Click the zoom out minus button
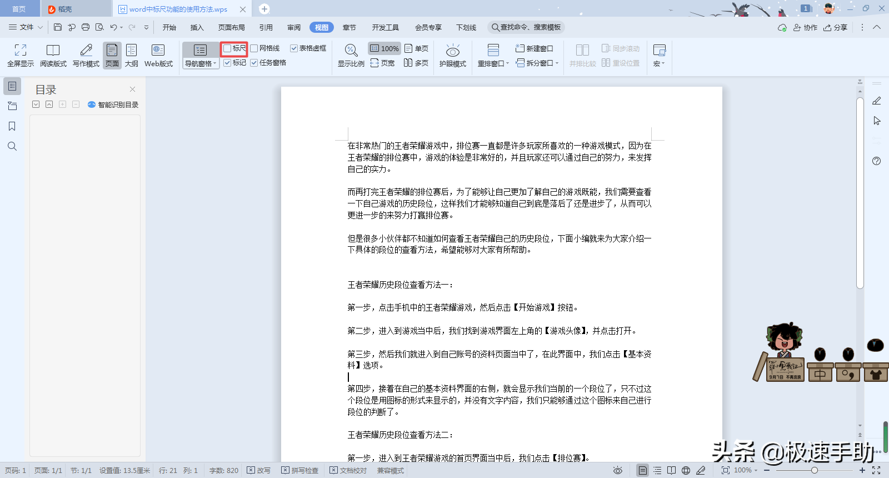The width and height of the screenshot is (889, 478). point(767,470)
